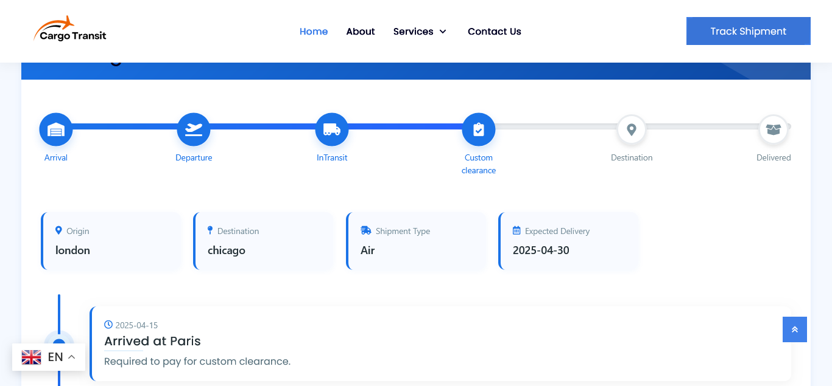The image size is (832, 386).
Task: Select the date 2025-04-15 in the timeline entry
Action: tap(136, 325)
